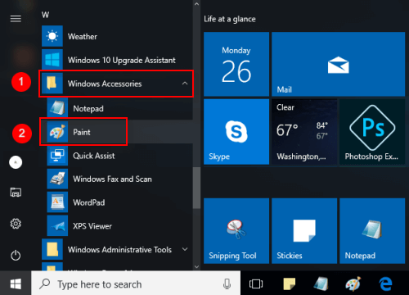Click the Windows Start button
The height and width of the screenshot is (295, 409).
pyautogui.click(x=16, y=284)
